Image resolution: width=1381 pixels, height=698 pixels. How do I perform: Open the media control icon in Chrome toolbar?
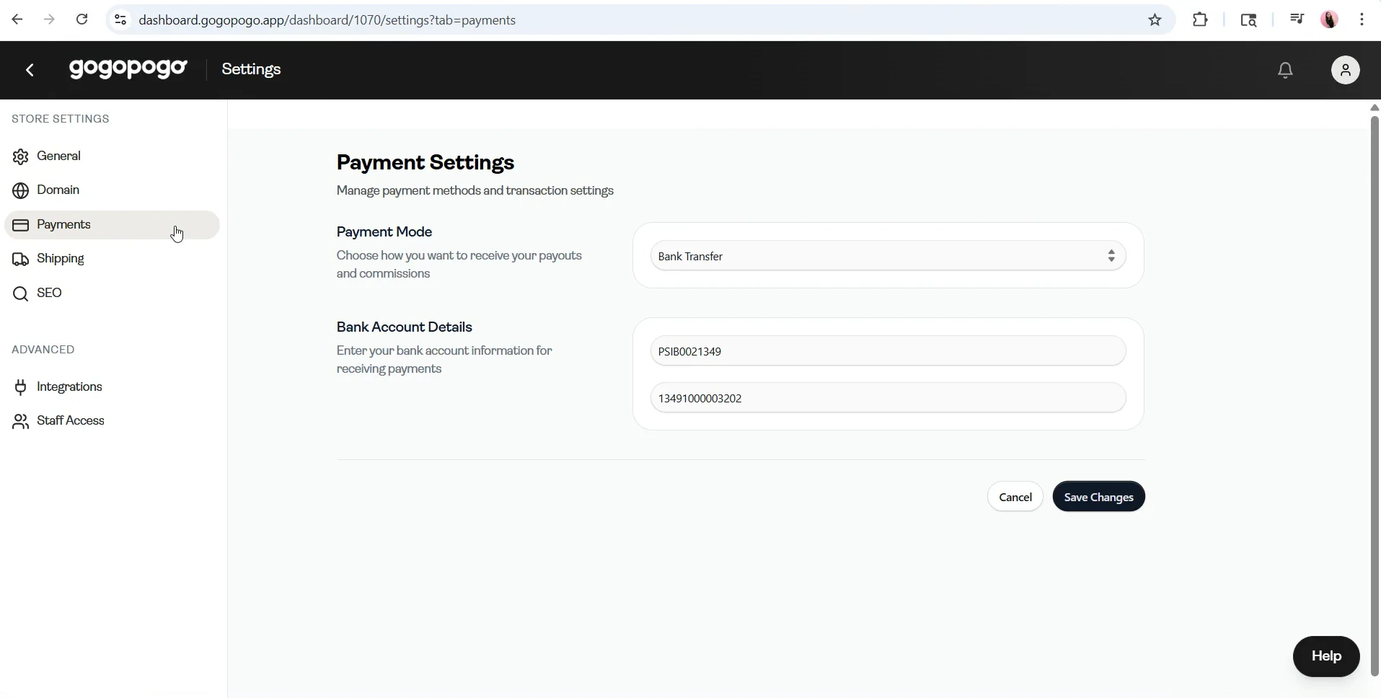[1297, 19]
